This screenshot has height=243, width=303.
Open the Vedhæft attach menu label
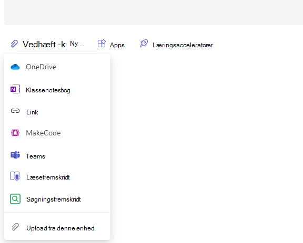44,44
